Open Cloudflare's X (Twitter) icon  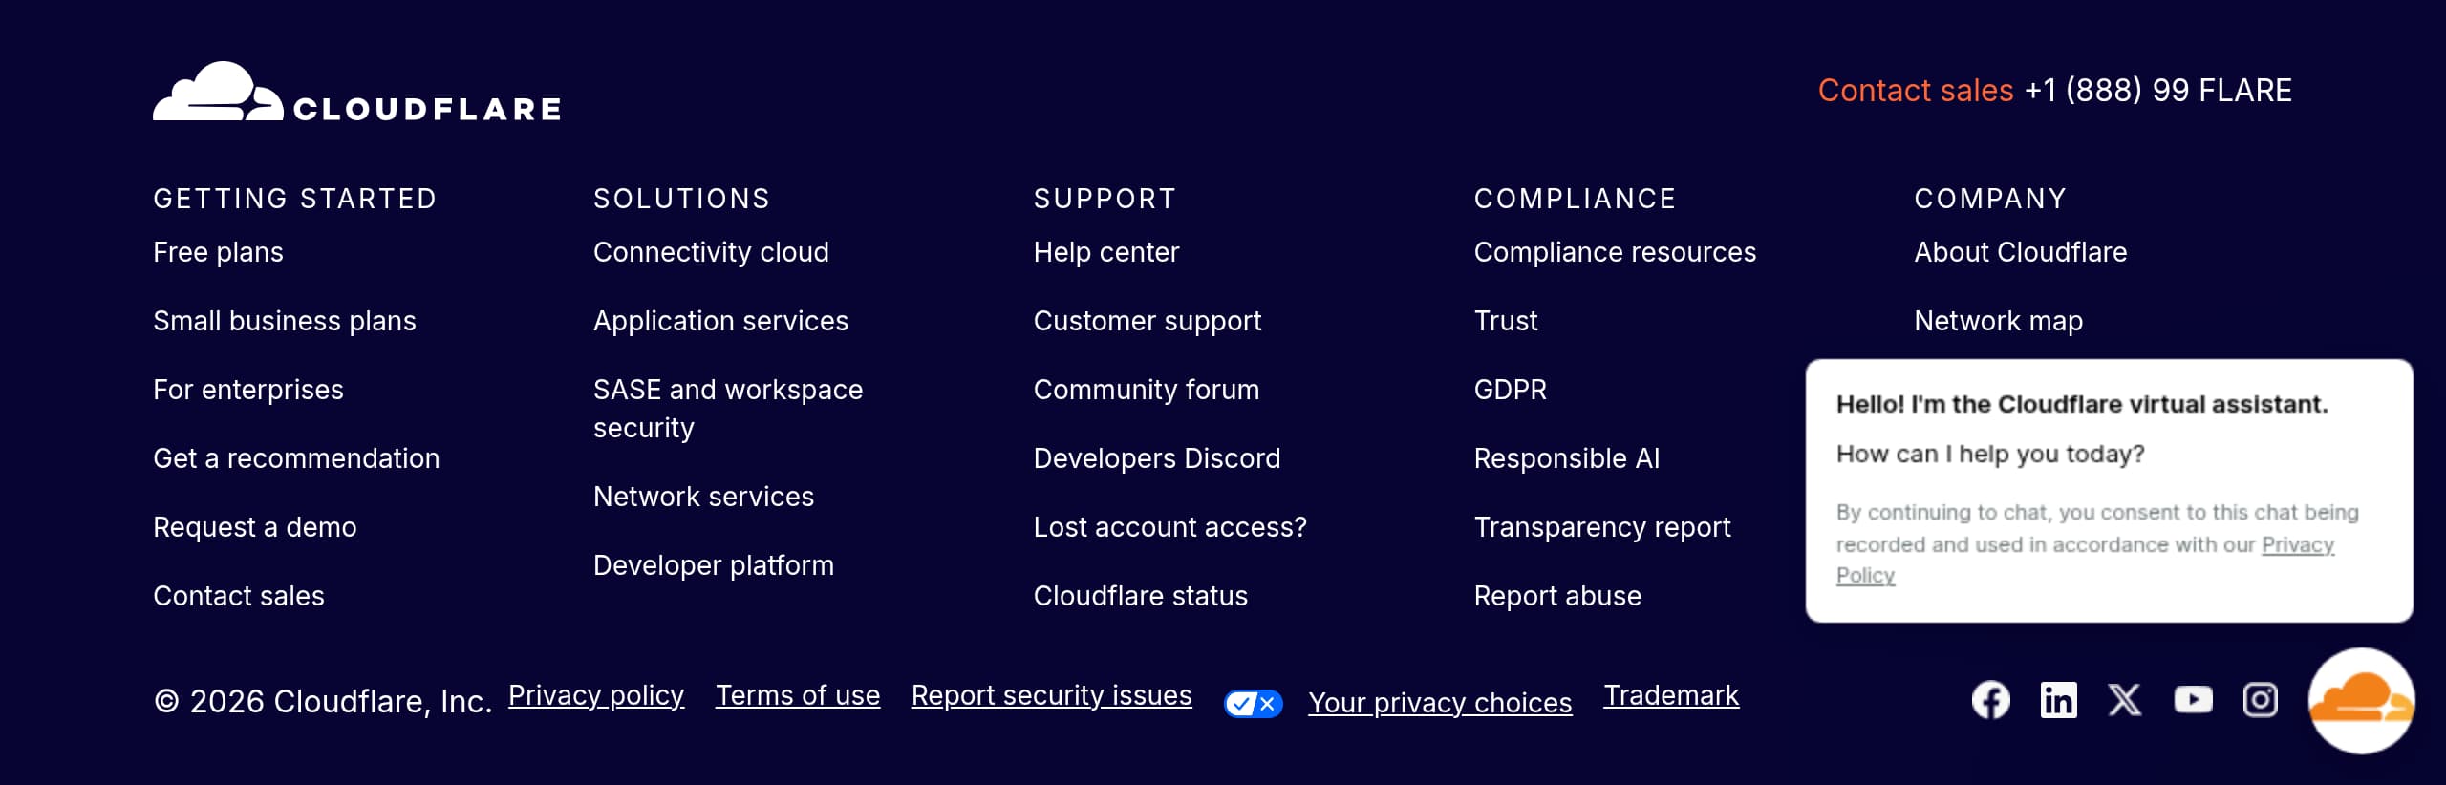tap(2125, 699)
